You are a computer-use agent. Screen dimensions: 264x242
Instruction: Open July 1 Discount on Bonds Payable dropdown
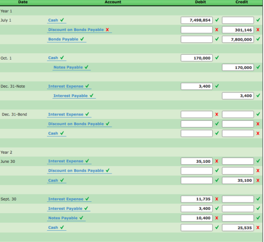click(79, 30)
